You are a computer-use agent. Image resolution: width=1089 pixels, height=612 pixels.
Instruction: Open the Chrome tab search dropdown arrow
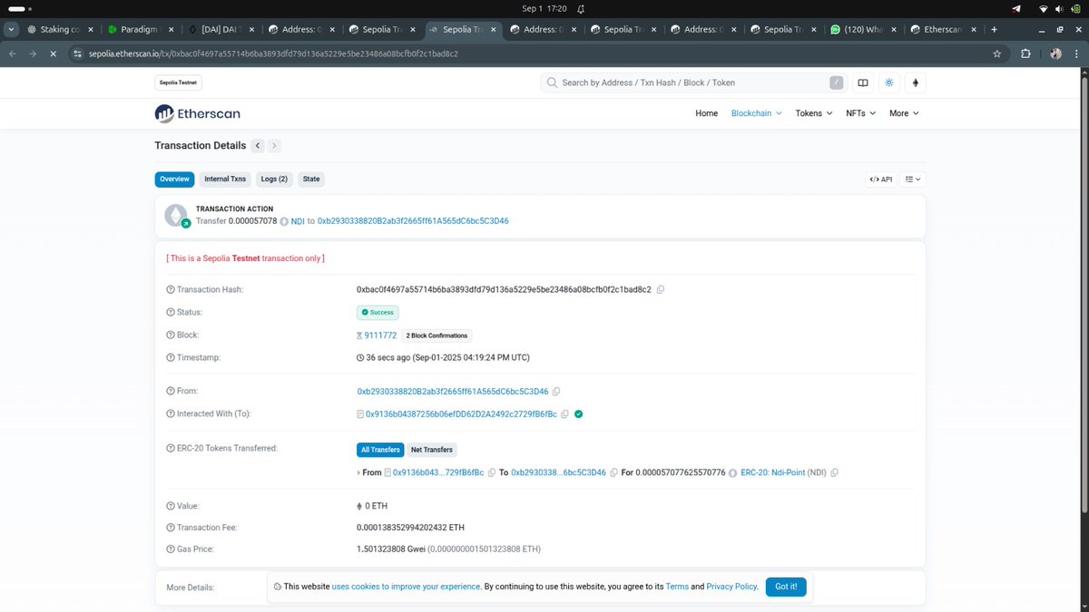click(x=11, y=29)
